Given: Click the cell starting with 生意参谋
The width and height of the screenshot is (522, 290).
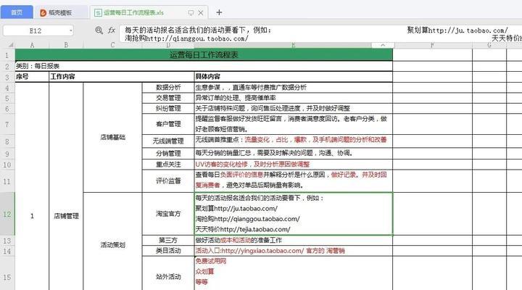Looking at the screenshot, I should pyautogui.click(x=294, y=88).
